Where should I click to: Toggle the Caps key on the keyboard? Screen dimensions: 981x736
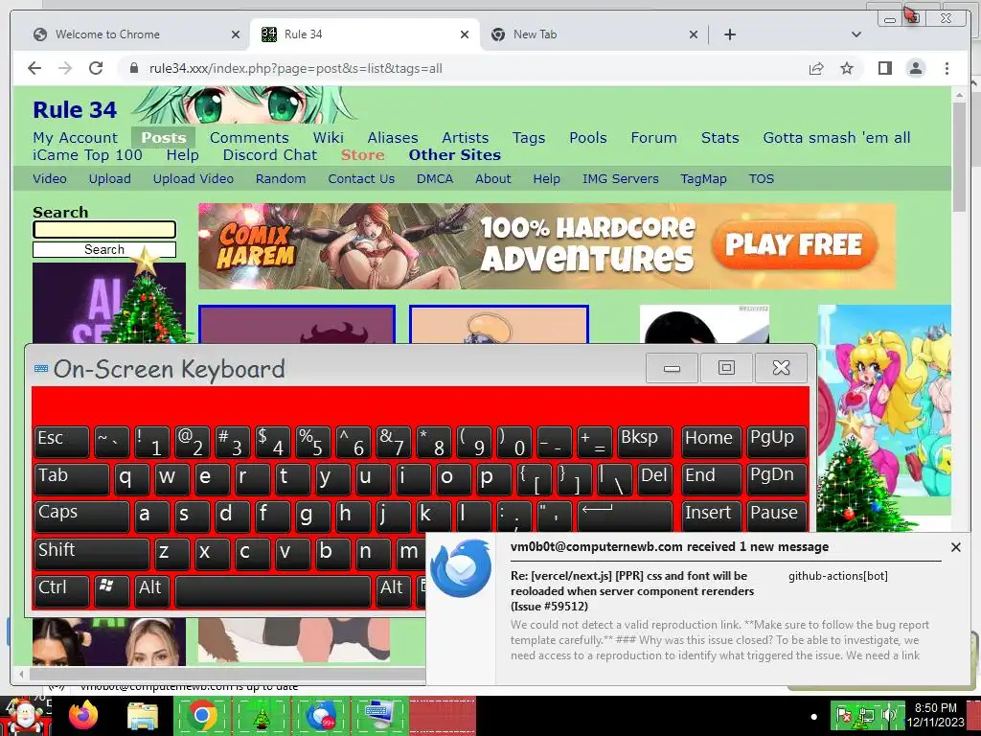coord(81,517)
